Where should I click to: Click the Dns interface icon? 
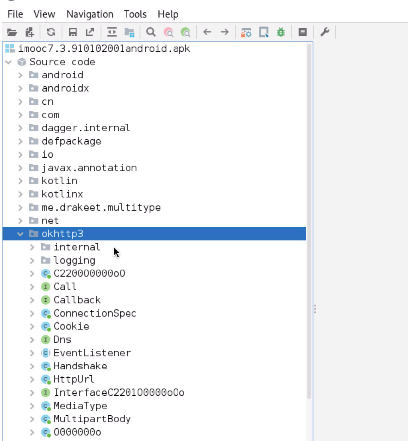pos(45,340)
